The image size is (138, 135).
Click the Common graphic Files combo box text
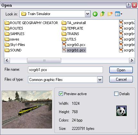tap(46, 80)
